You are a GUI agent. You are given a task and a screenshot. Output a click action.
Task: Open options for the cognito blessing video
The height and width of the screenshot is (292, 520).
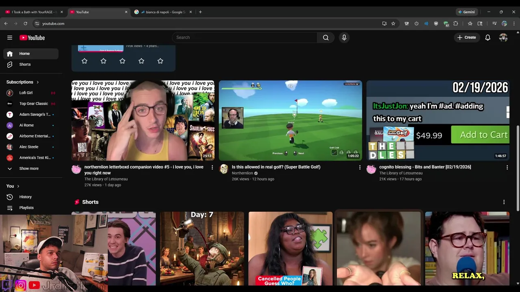click(507, 167)
